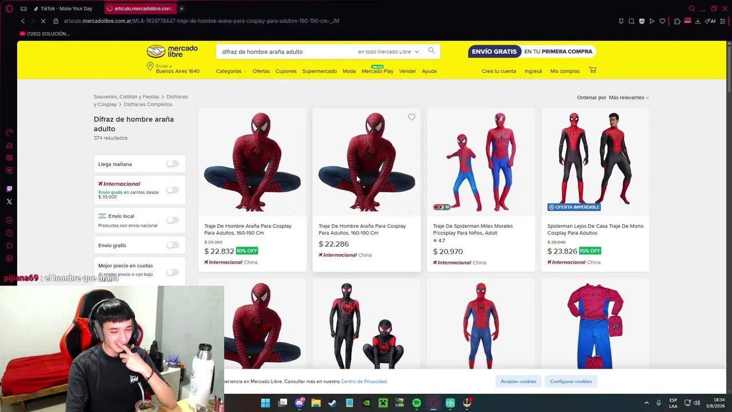Open the Disfraces Completos breadcrumb link
Viewport: 732px width, 412px height.
(148, 104)
